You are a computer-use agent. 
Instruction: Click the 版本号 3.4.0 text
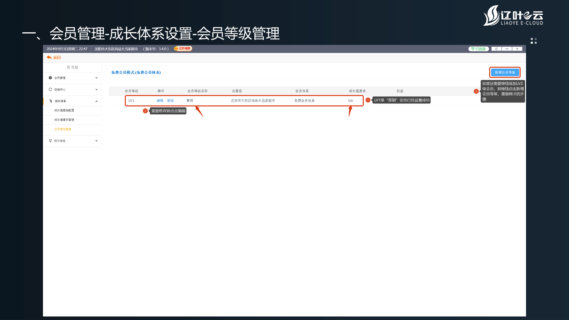point(156,49)
